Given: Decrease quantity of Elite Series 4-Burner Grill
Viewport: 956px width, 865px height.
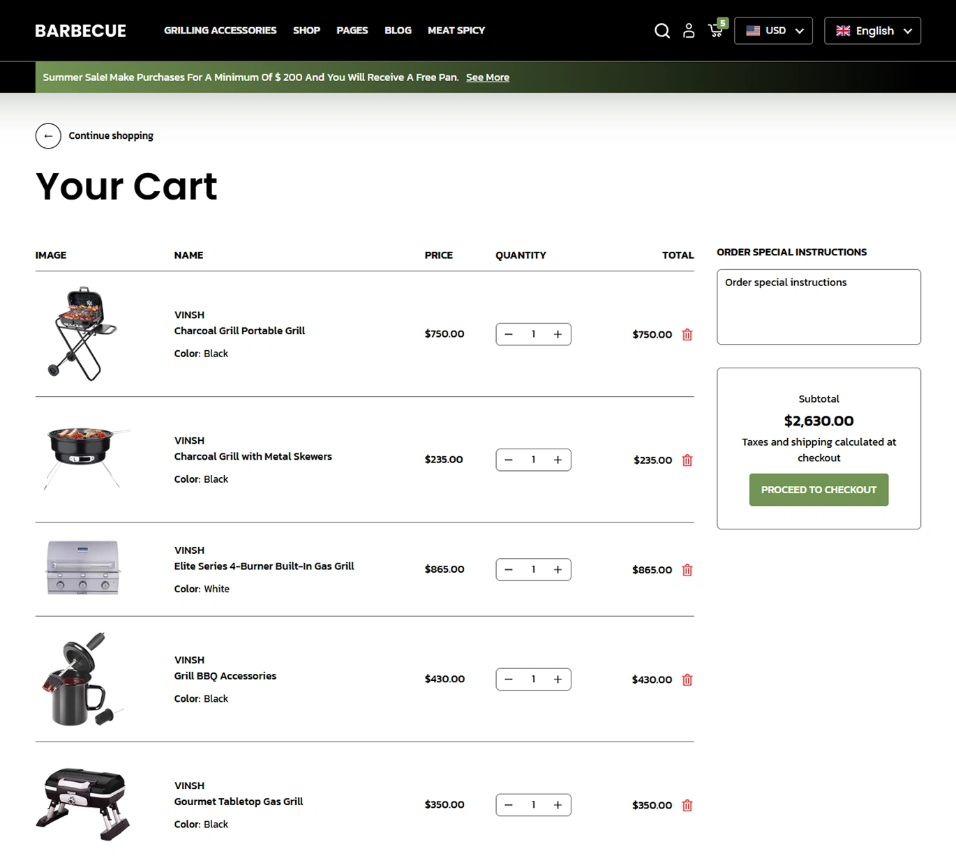Looking at the screenshot, I should click(x=509, y=569).
